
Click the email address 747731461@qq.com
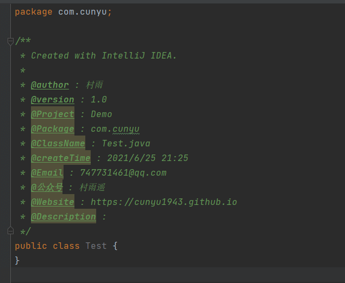tap(123, 173)
